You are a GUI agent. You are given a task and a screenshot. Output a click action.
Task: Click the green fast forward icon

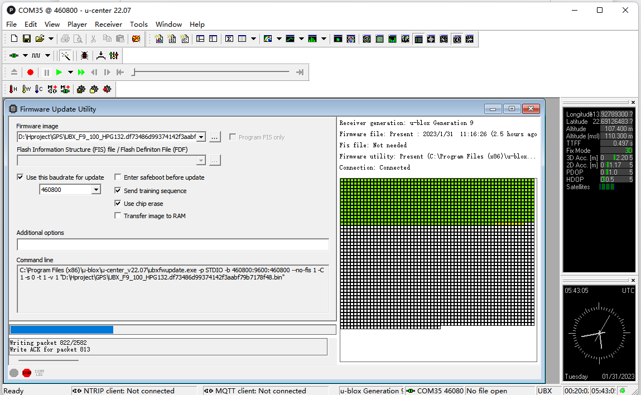pos(81,73)
